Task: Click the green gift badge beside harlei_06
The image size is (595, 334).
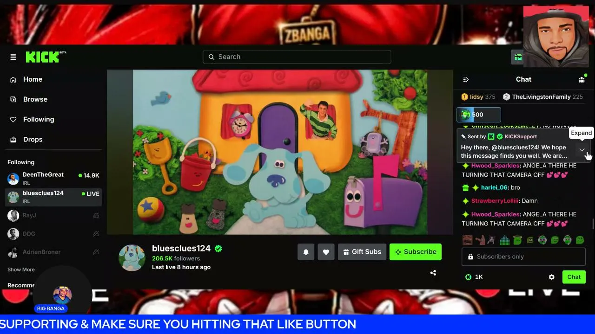Action: [465, 188]
